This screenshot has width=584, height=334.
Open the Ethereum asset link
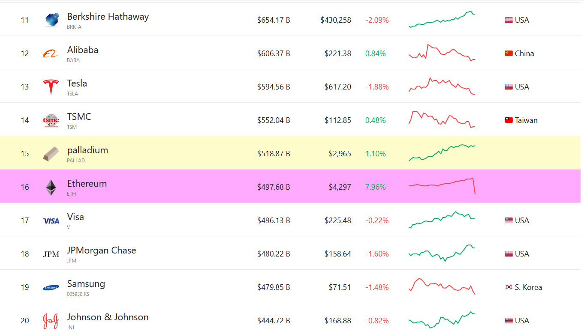87,184
